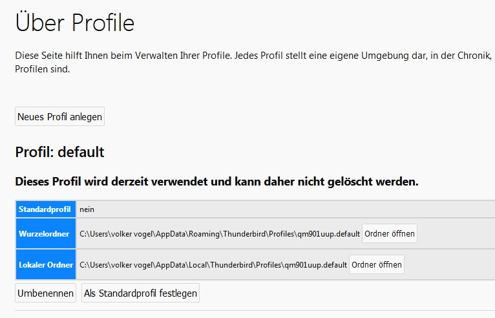Screen dimensions: 495x318
Task: Click the Standardprofil row label
Action: [45, 209]
